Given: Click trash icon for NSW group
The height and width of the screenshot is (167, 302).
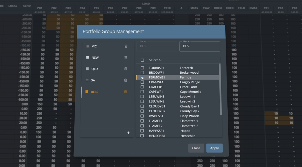Looking at the screenshot, I should [x=126, y=57].
